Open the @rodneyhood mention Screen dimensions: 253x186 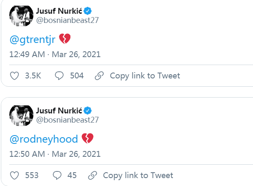(44, 139)
